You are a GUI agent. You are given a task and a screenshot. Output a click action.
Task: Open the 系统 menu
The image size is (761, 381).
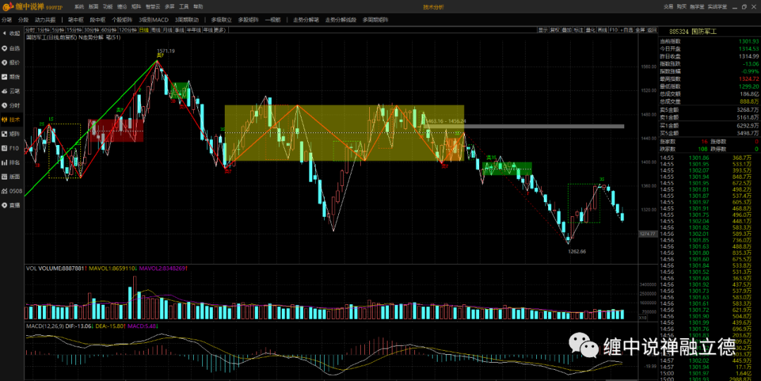[x=79, y=7]
